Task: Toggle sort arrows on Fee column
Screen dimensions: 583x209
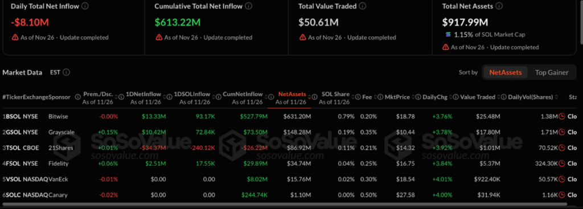Action: (375, 97)
